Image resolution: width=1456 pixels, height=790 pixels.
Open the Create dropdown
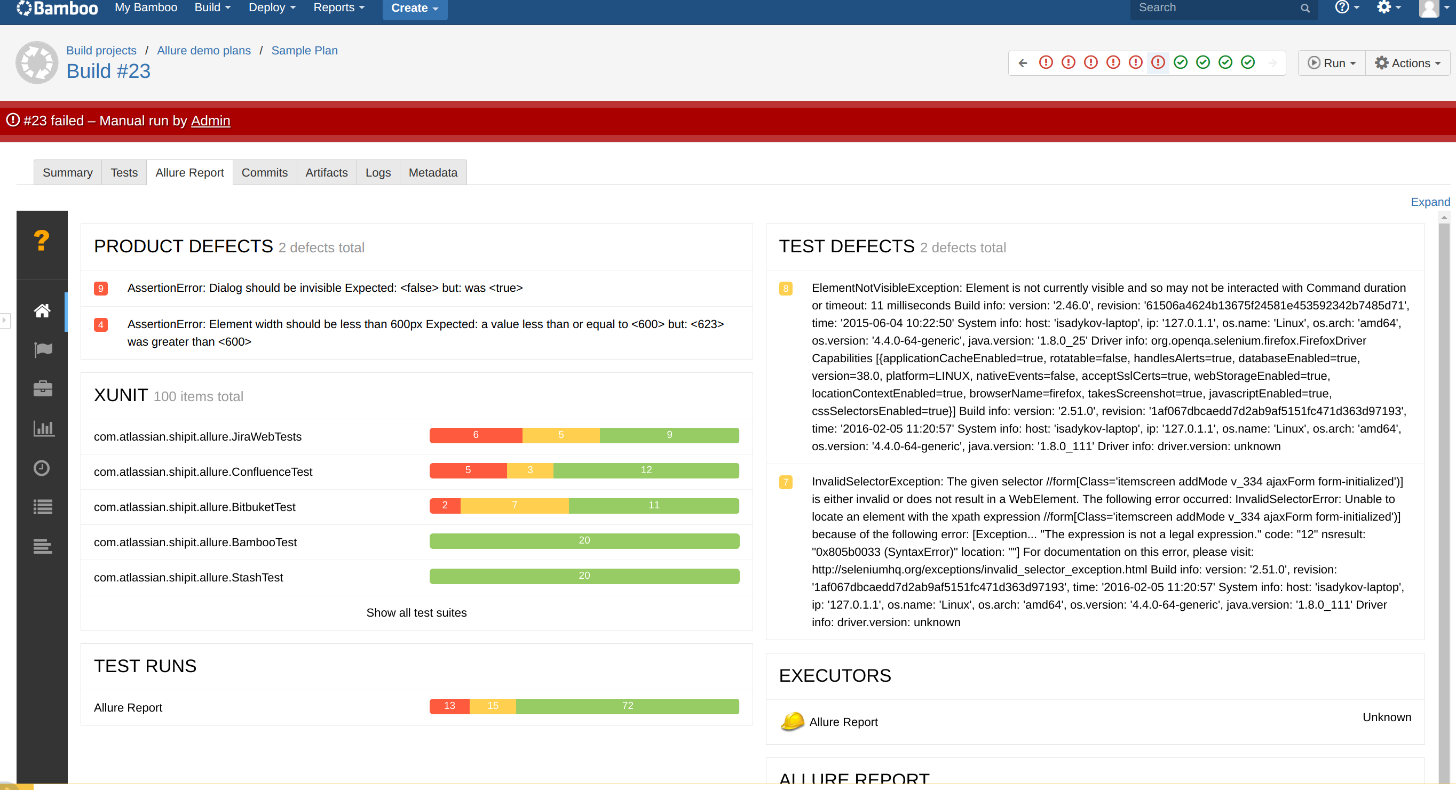click(x=415, y=9)
